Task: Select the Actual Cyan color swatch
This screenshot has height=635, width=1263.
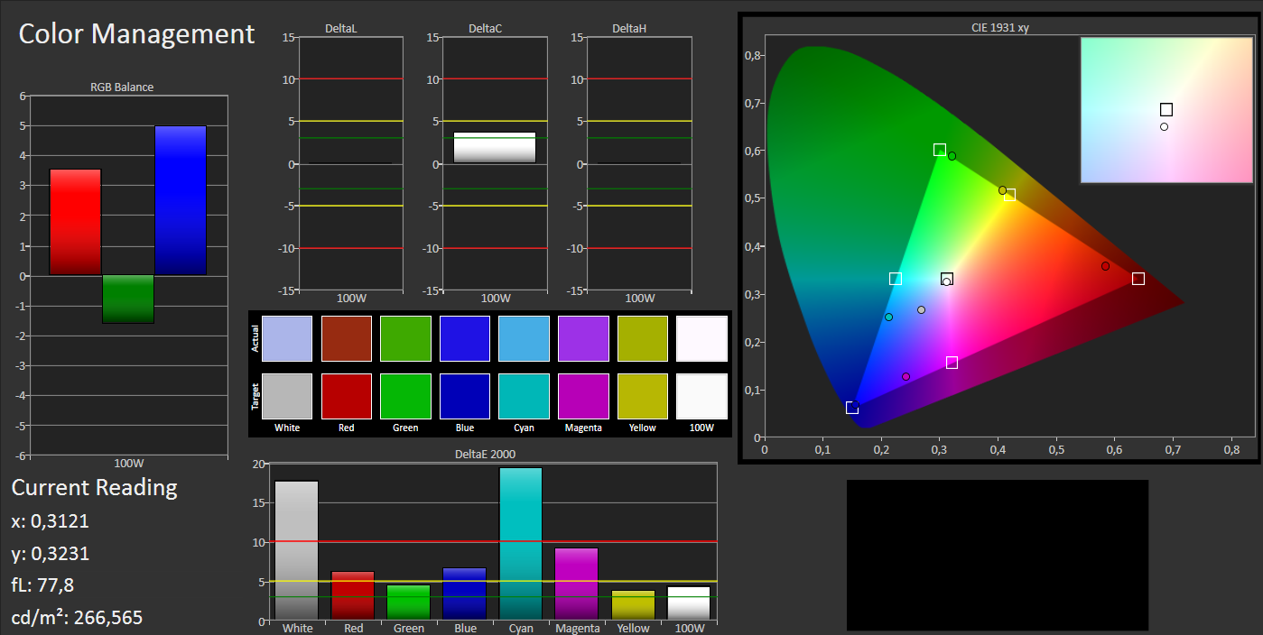Action: [524, 338]
